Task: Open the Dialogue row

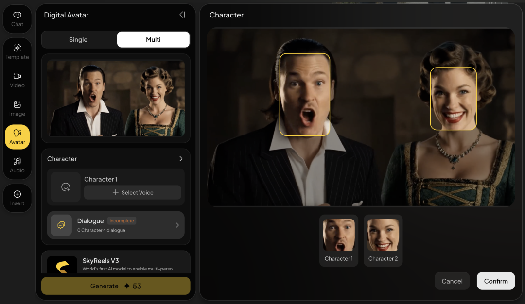Action: tap(116, 225)
